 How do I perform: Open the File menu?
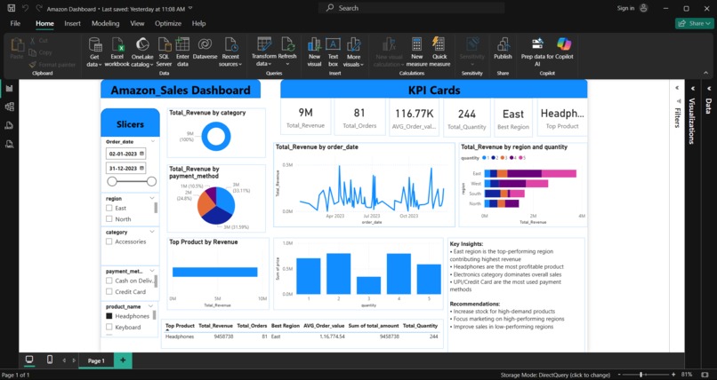[15, 23]
